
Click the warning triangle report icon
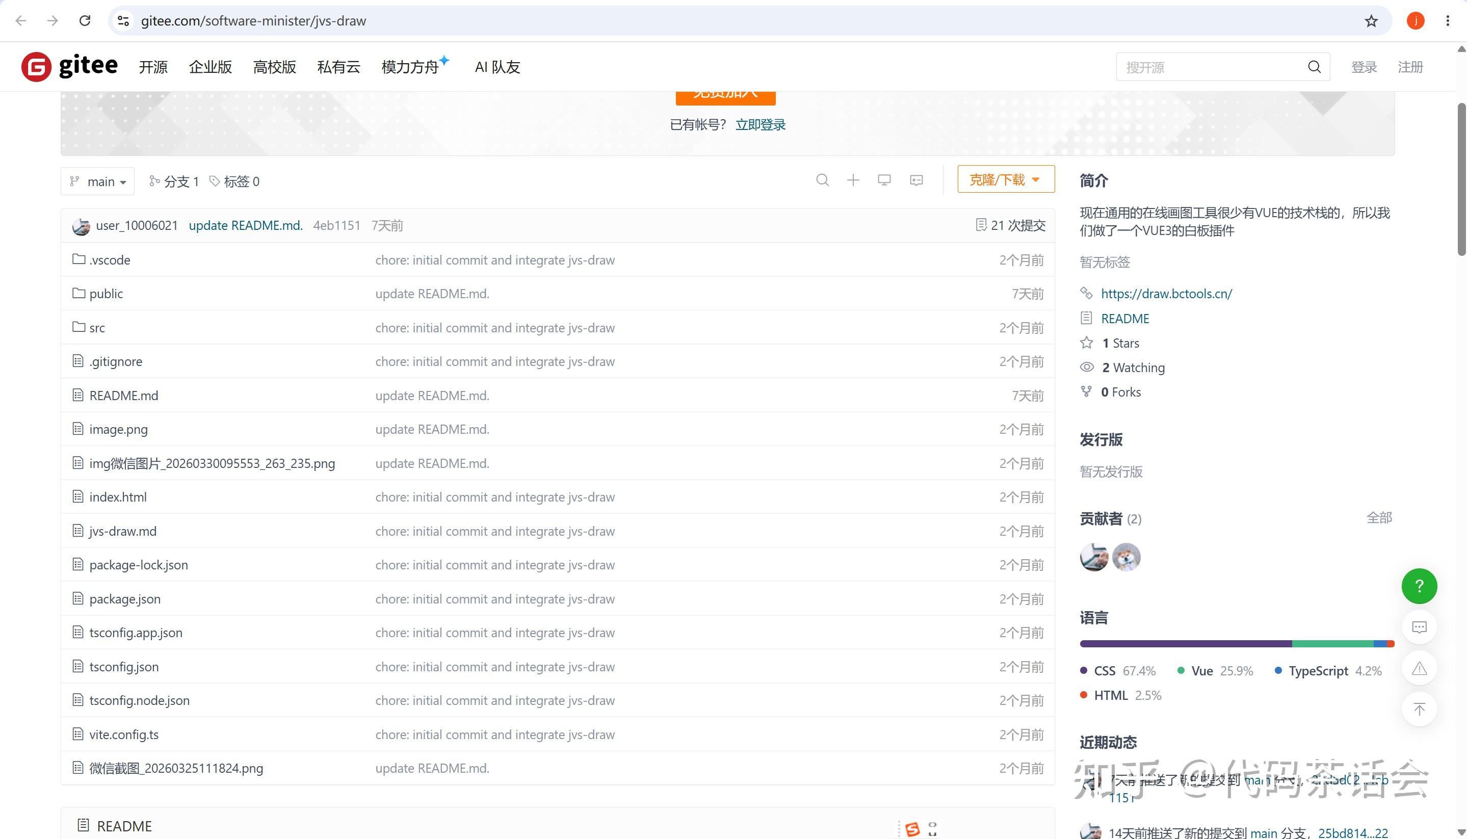(1419, 668)
